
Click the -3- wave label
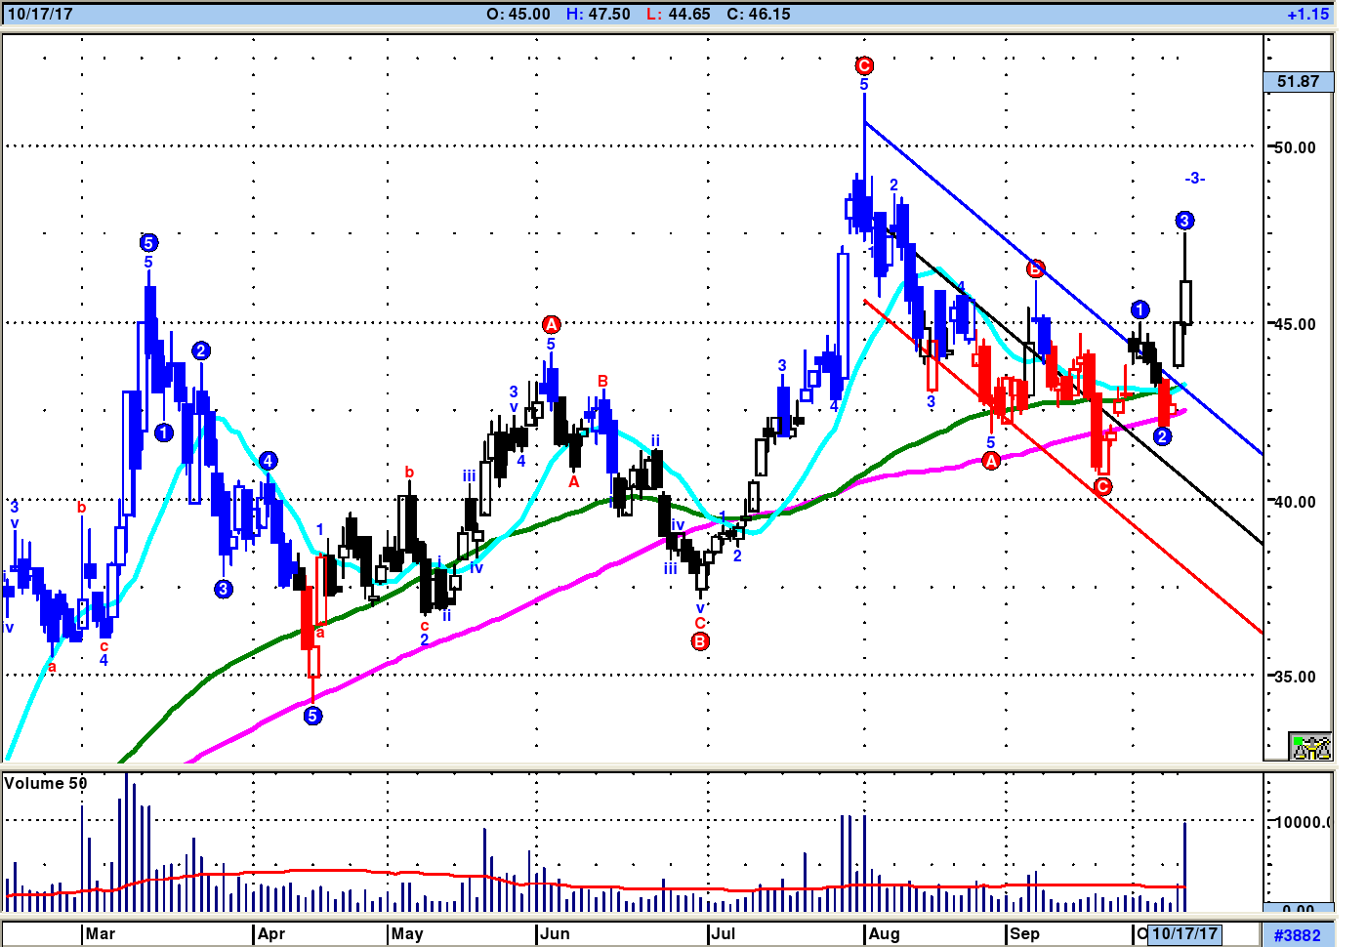[1195, 179]
